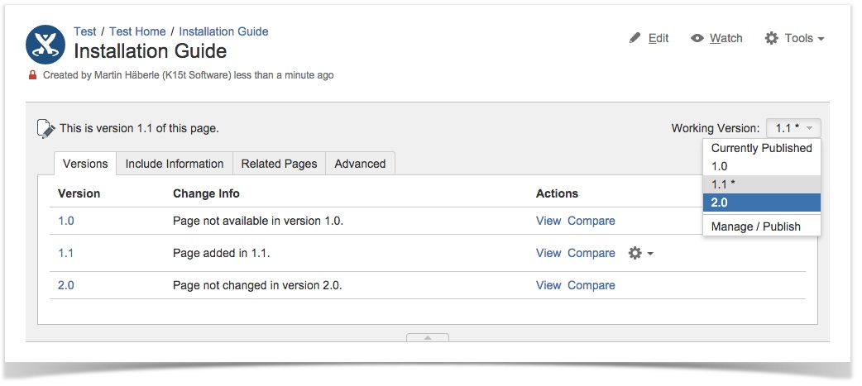The height and width of the screenshot is (386, 862).
Task: View version 1.0 of the page
Action: 548,221
